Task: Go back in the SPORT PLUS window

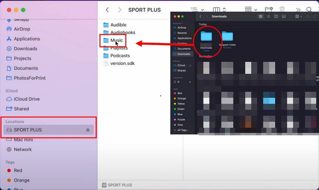Action: click(107, 10)
